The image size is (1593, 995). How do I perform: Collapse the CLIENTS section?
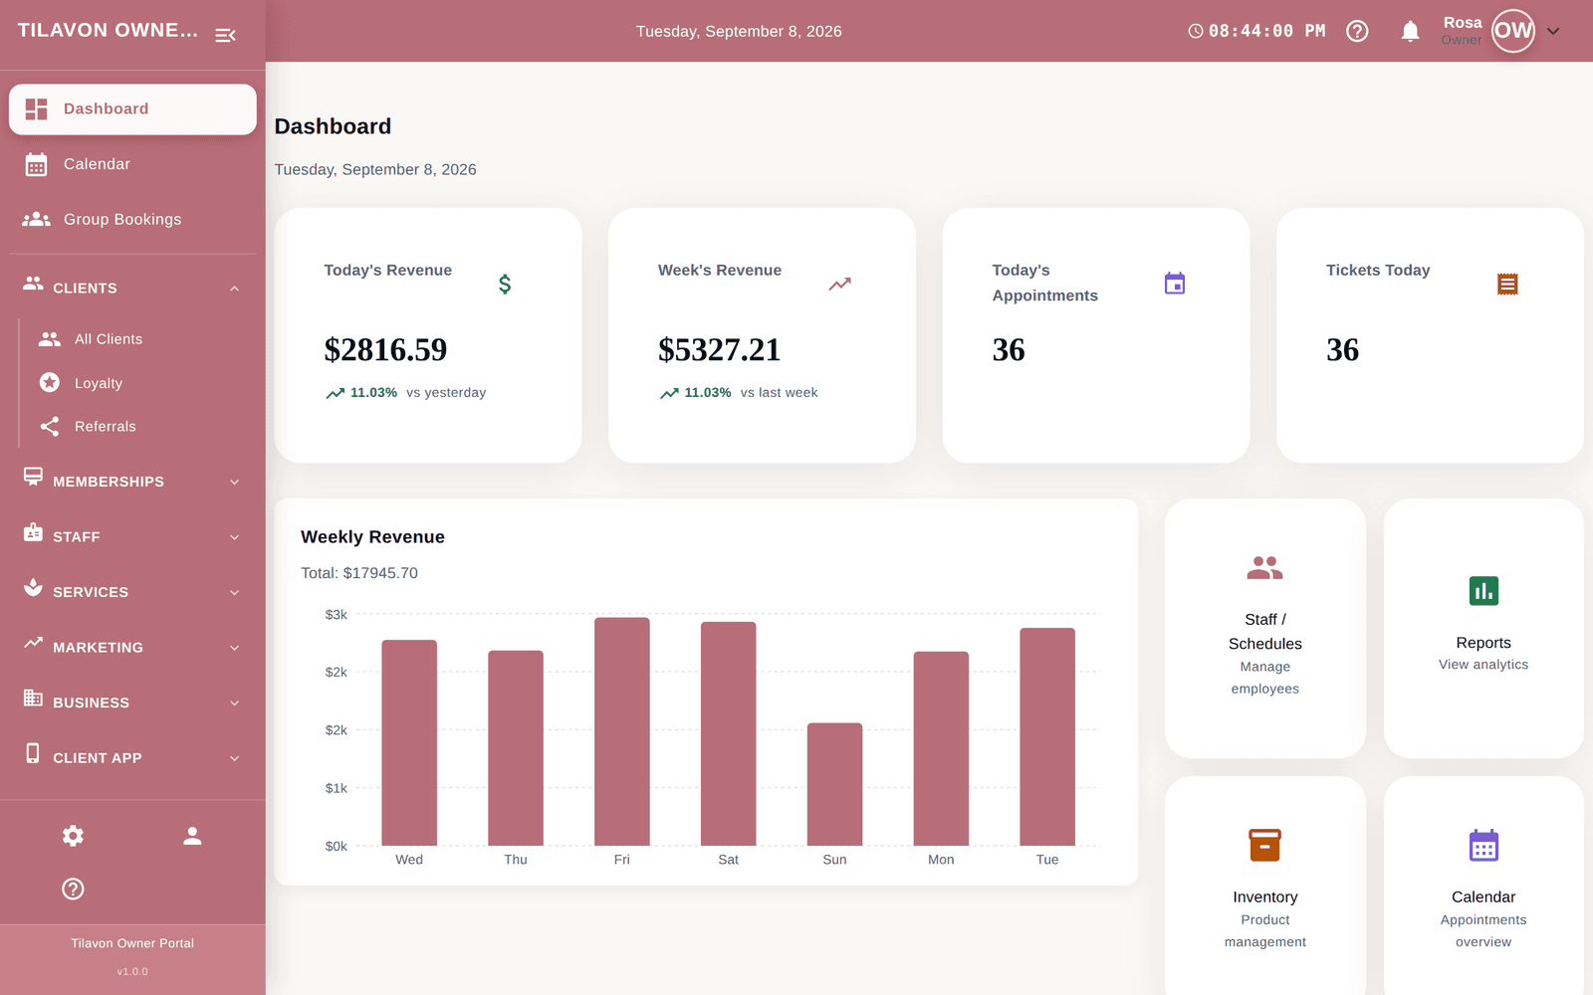click(x=132, y=288)
